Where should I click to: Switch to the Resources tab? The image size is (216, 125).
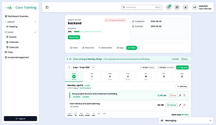point(88,48)
